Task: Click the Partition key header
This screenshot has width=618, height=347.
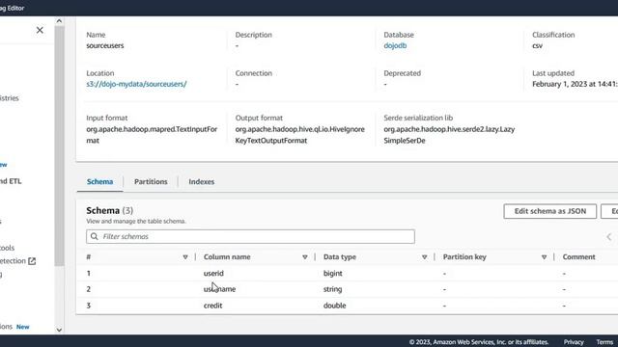Action: [464, 257]
